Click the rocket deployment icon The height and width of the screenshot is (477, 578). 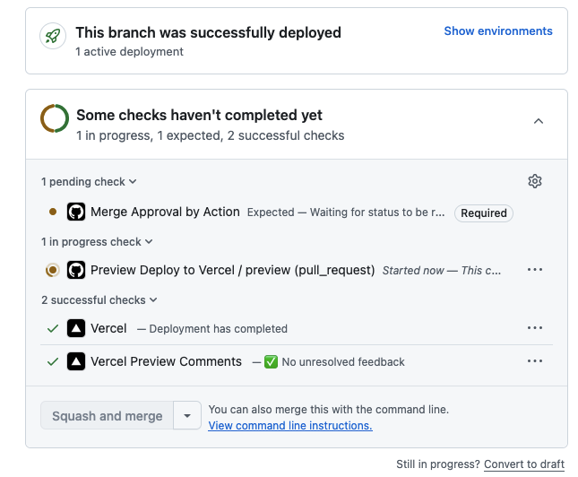(54, 37)
